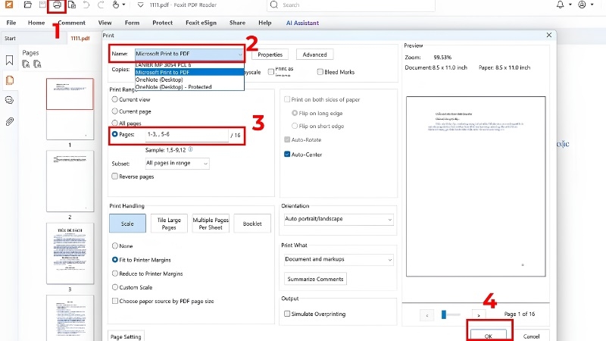The image size is (606, 341).
Task: Click the Print icon in the quick toolbar
Action: point(57,5)
